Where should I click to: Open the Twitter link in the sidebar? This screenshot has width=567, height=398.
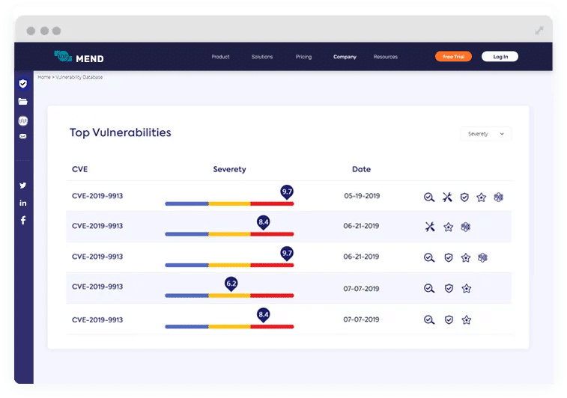coord(23,186)
